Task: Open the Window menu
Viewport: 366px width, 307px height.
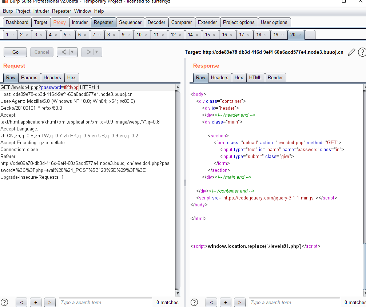Action: point(82,11)
